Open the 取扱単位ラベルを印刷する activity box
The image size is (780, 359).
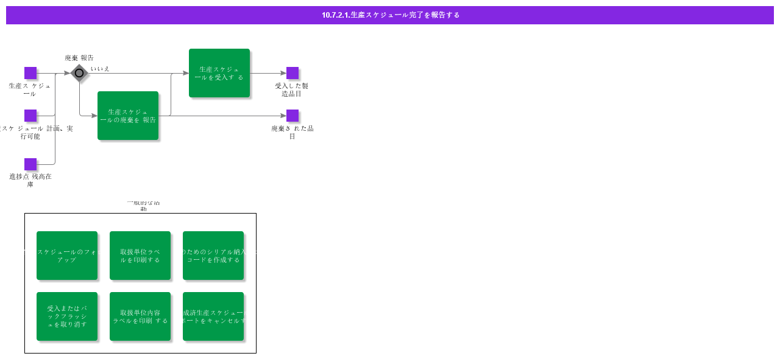point(140,256)
